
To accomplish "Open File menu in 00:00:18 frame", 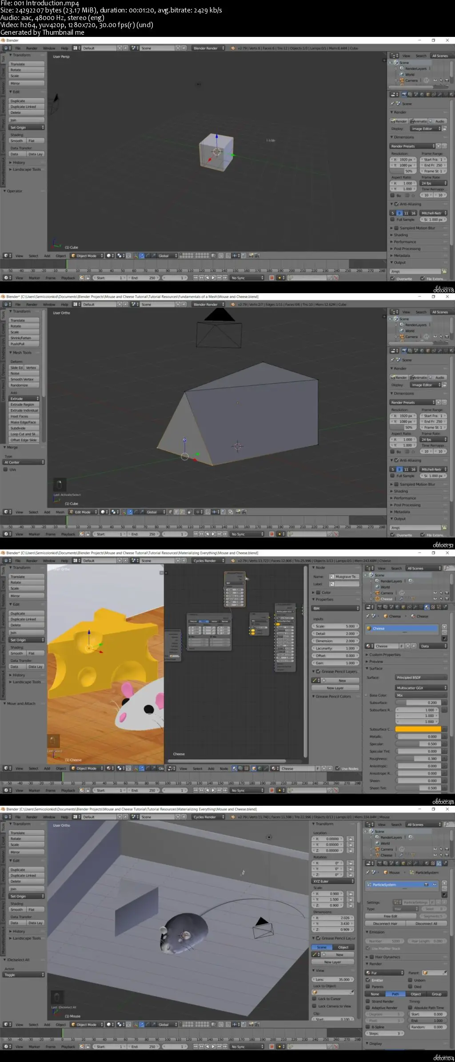I will (18, 48).
